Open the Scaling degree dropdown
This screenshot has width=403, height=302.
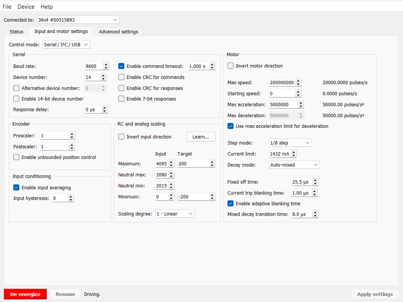175,214
